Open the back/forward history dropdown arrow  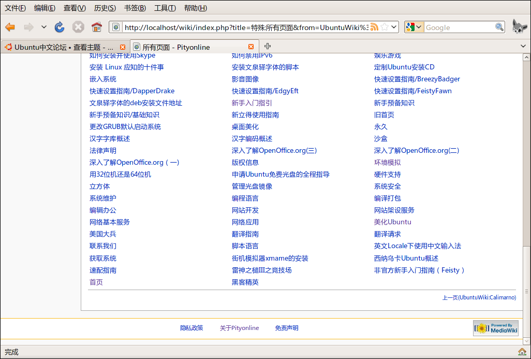click(43, 27)
